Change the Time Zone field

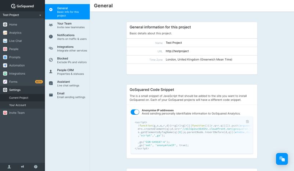tap(192, 60)
